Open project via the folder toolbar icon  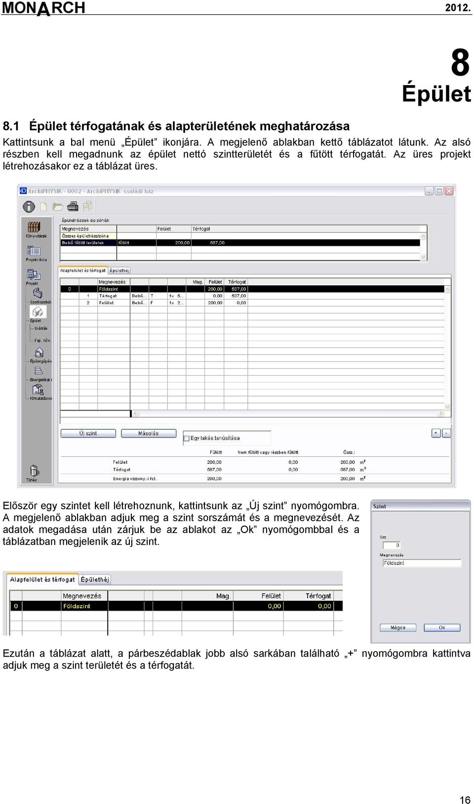tap(58, 206)
